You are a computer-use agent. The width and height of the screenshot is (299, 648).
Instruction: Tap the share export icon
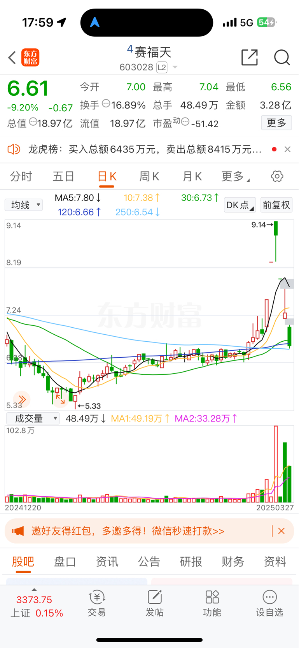tap(250, 58)
